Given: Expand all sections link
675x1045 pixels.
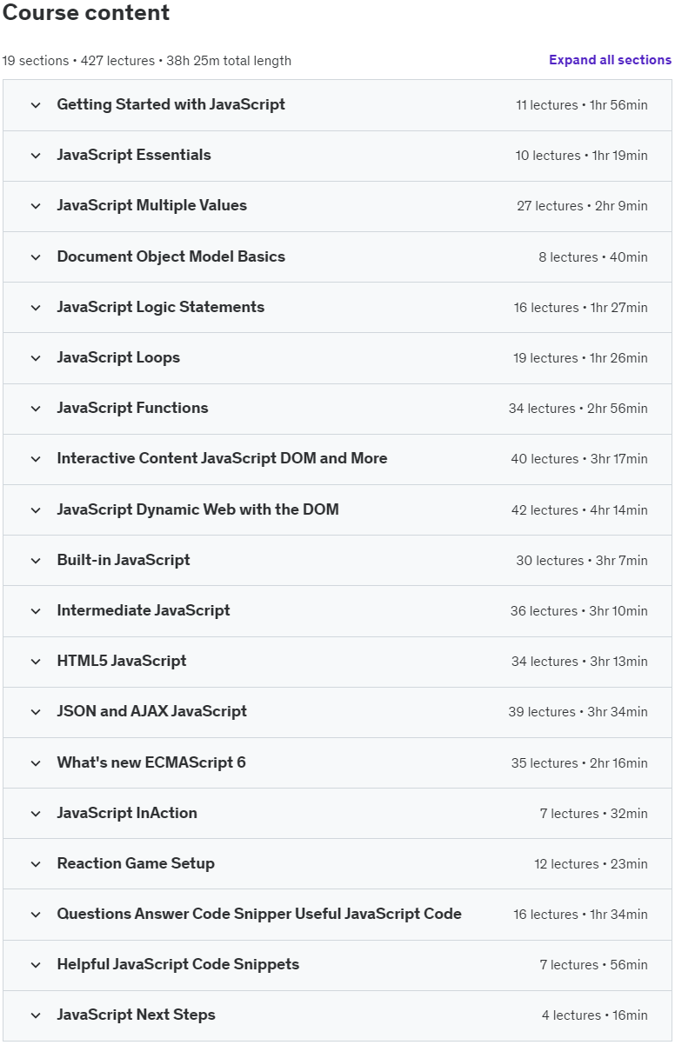Looking at the screenshot, I should 610,60.
